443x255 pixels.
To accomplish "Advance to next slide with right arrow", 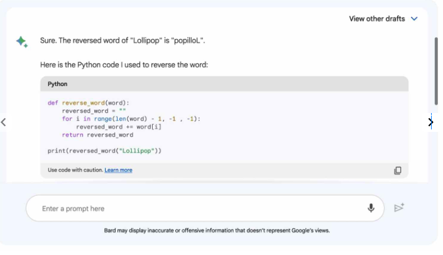I will coord(430,122).
